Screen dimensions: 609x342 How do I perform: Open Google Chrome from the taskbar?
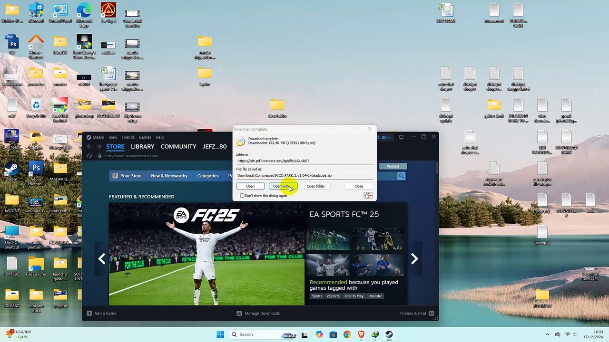click(347, 334)
